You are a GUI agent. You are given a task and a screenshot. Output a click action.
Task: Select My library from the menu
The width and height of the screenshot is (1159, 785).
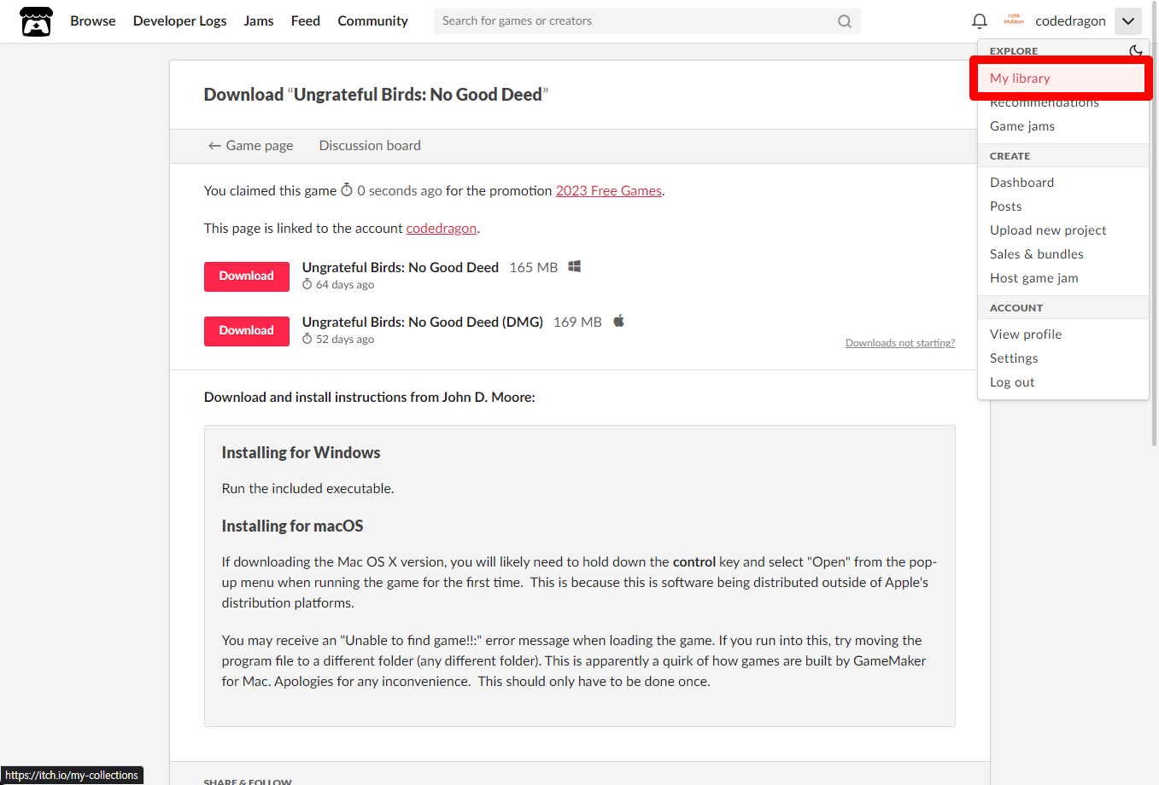tap(1062, 78)
